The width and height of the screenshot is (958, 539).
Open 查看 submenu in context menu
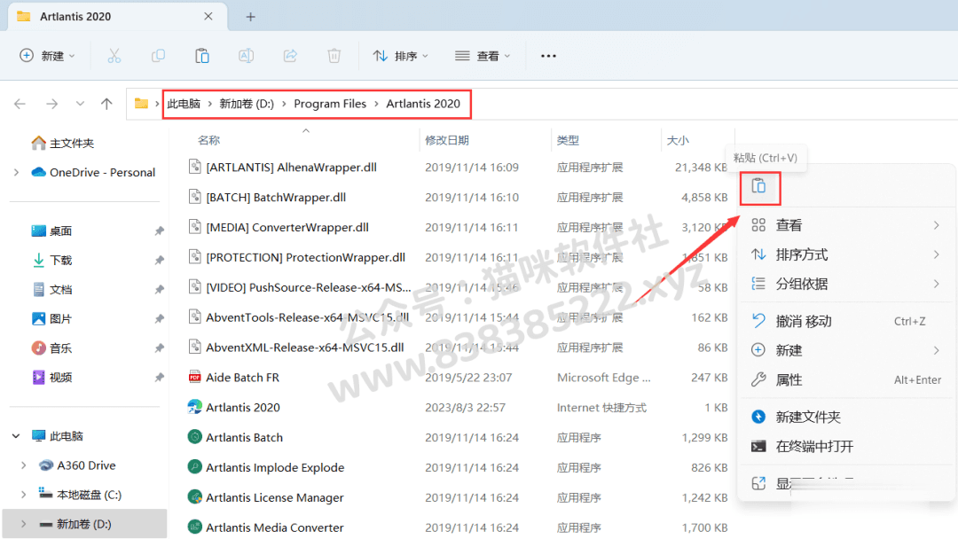click(x=845, y=225)
